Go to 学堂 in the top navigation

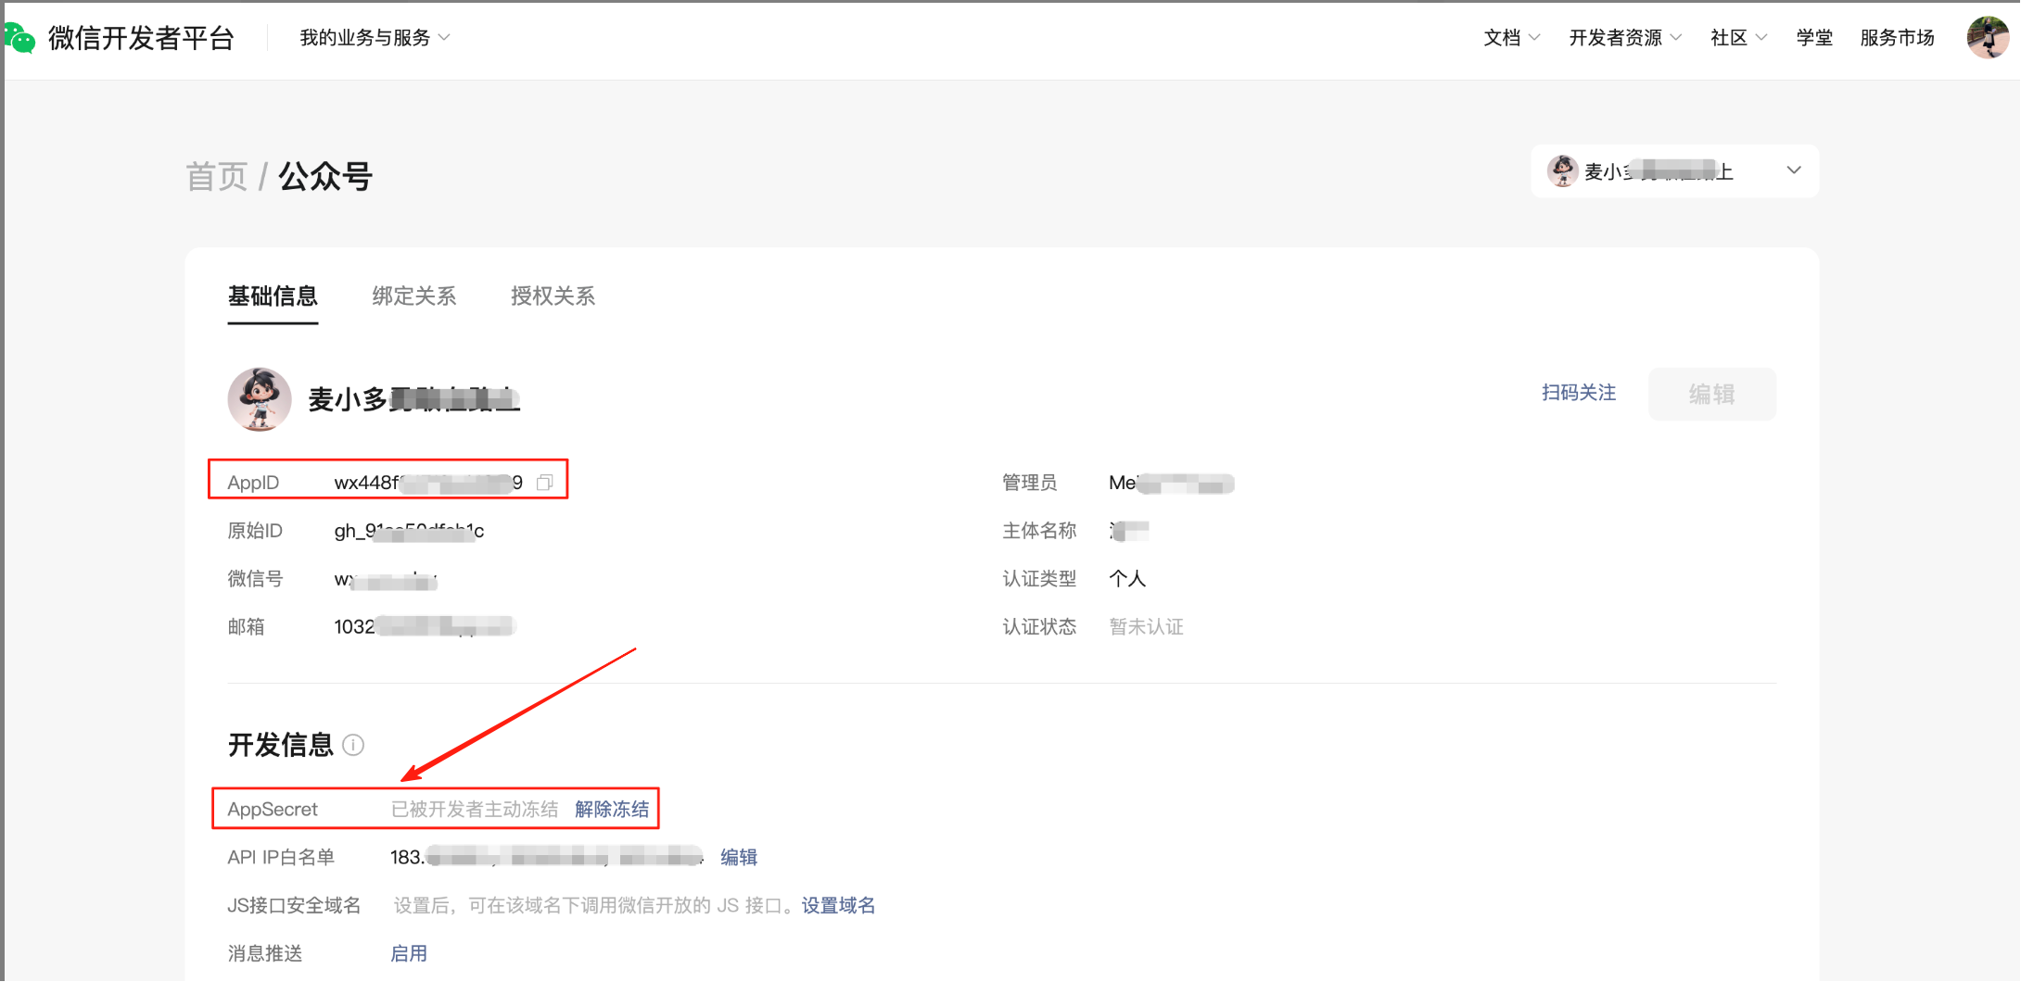pyautogui.click(x=1814, y=38)
